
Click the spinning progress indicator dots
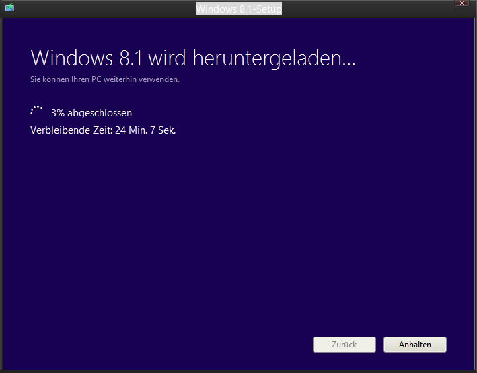(36, 110)
